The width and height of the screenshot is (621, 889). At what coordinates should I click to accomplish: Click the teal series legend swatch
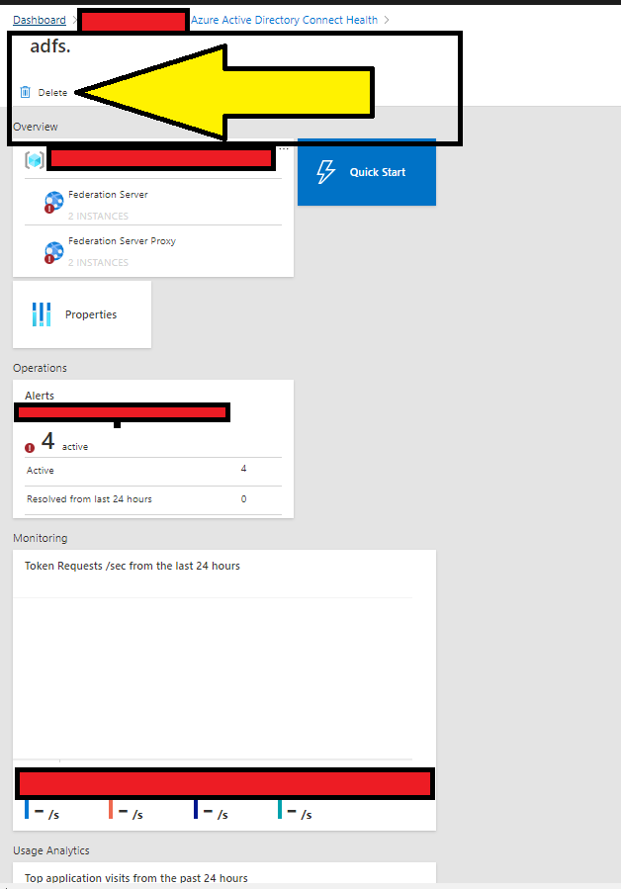coord(280,809)
